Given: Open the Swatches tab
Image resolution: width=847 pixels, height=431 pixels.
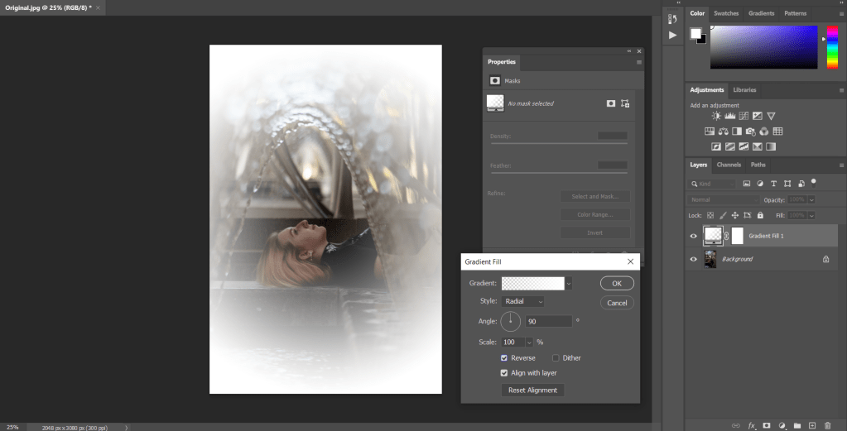Looking at the screenshot, I should pos(726,13).
